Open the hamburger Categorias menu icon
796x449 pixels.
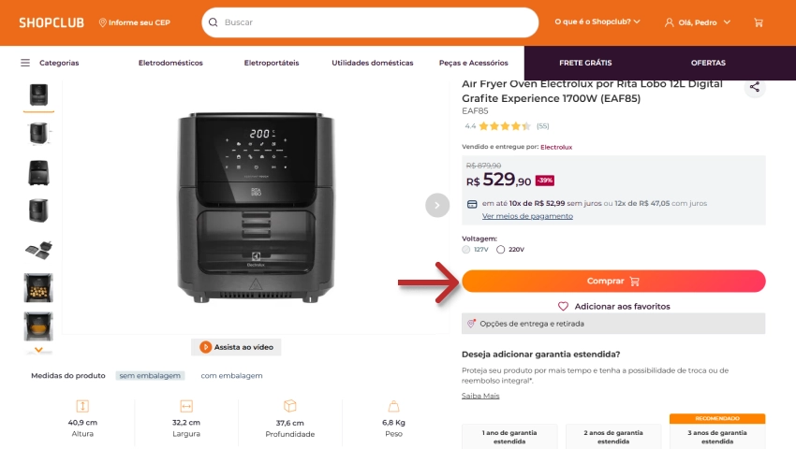coord(25,63)
